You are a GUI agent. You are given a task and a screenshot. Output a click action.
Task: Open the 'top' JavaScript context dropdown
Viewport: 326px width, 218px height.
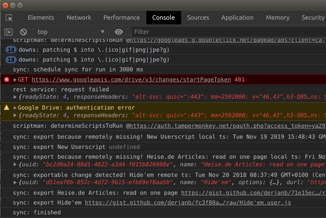tap(71, 32)
